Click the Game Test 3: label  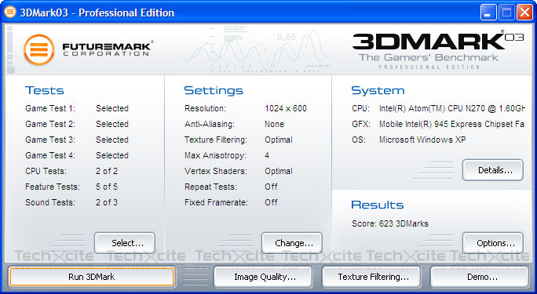(x=50, y=140)
